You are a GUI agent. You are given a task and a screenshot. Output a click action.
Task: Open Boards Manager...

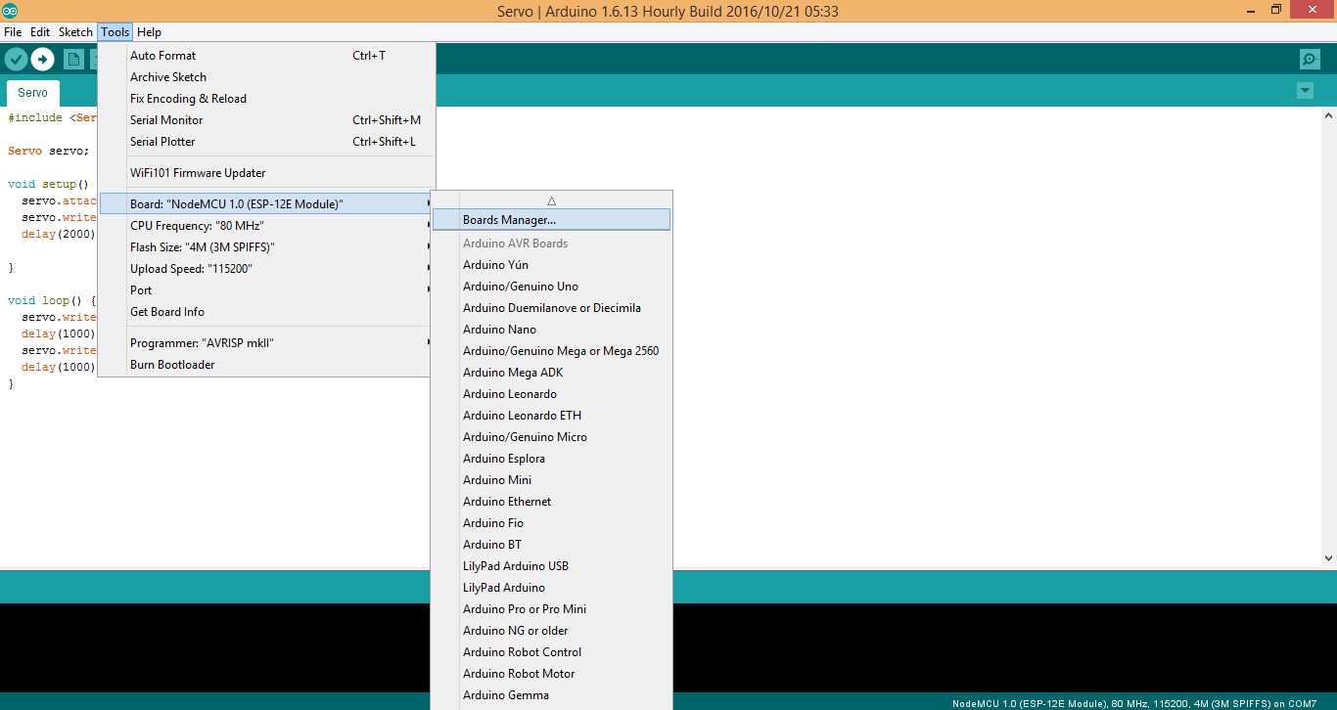pyautogui.click(x=551, y=220)
